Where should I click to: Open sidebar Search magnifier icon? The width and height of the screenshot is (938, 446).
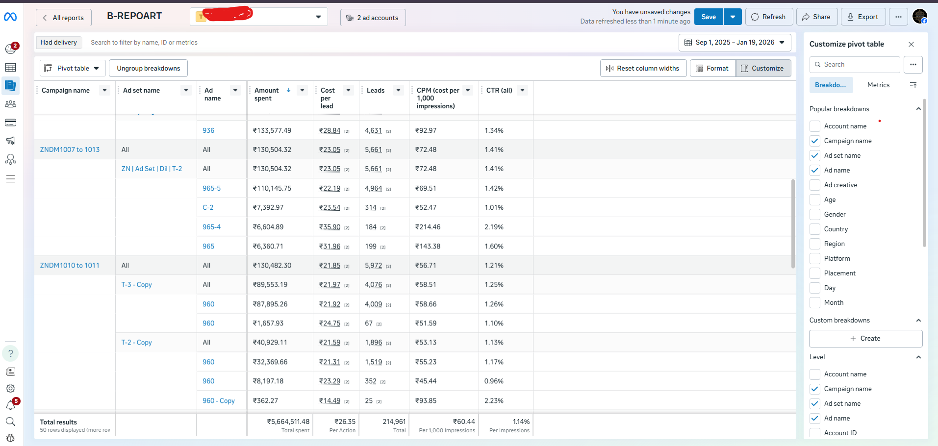click(x=10, y=421)
